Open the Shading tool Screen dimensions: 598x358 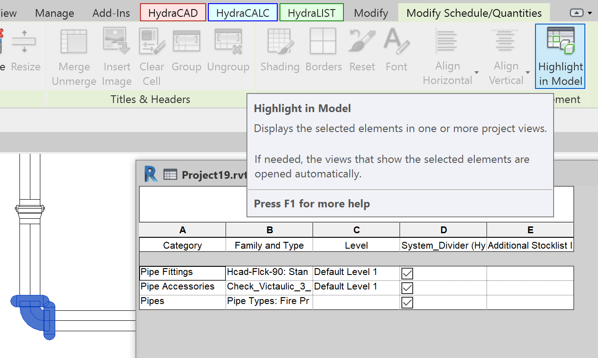tap(280, 50)
